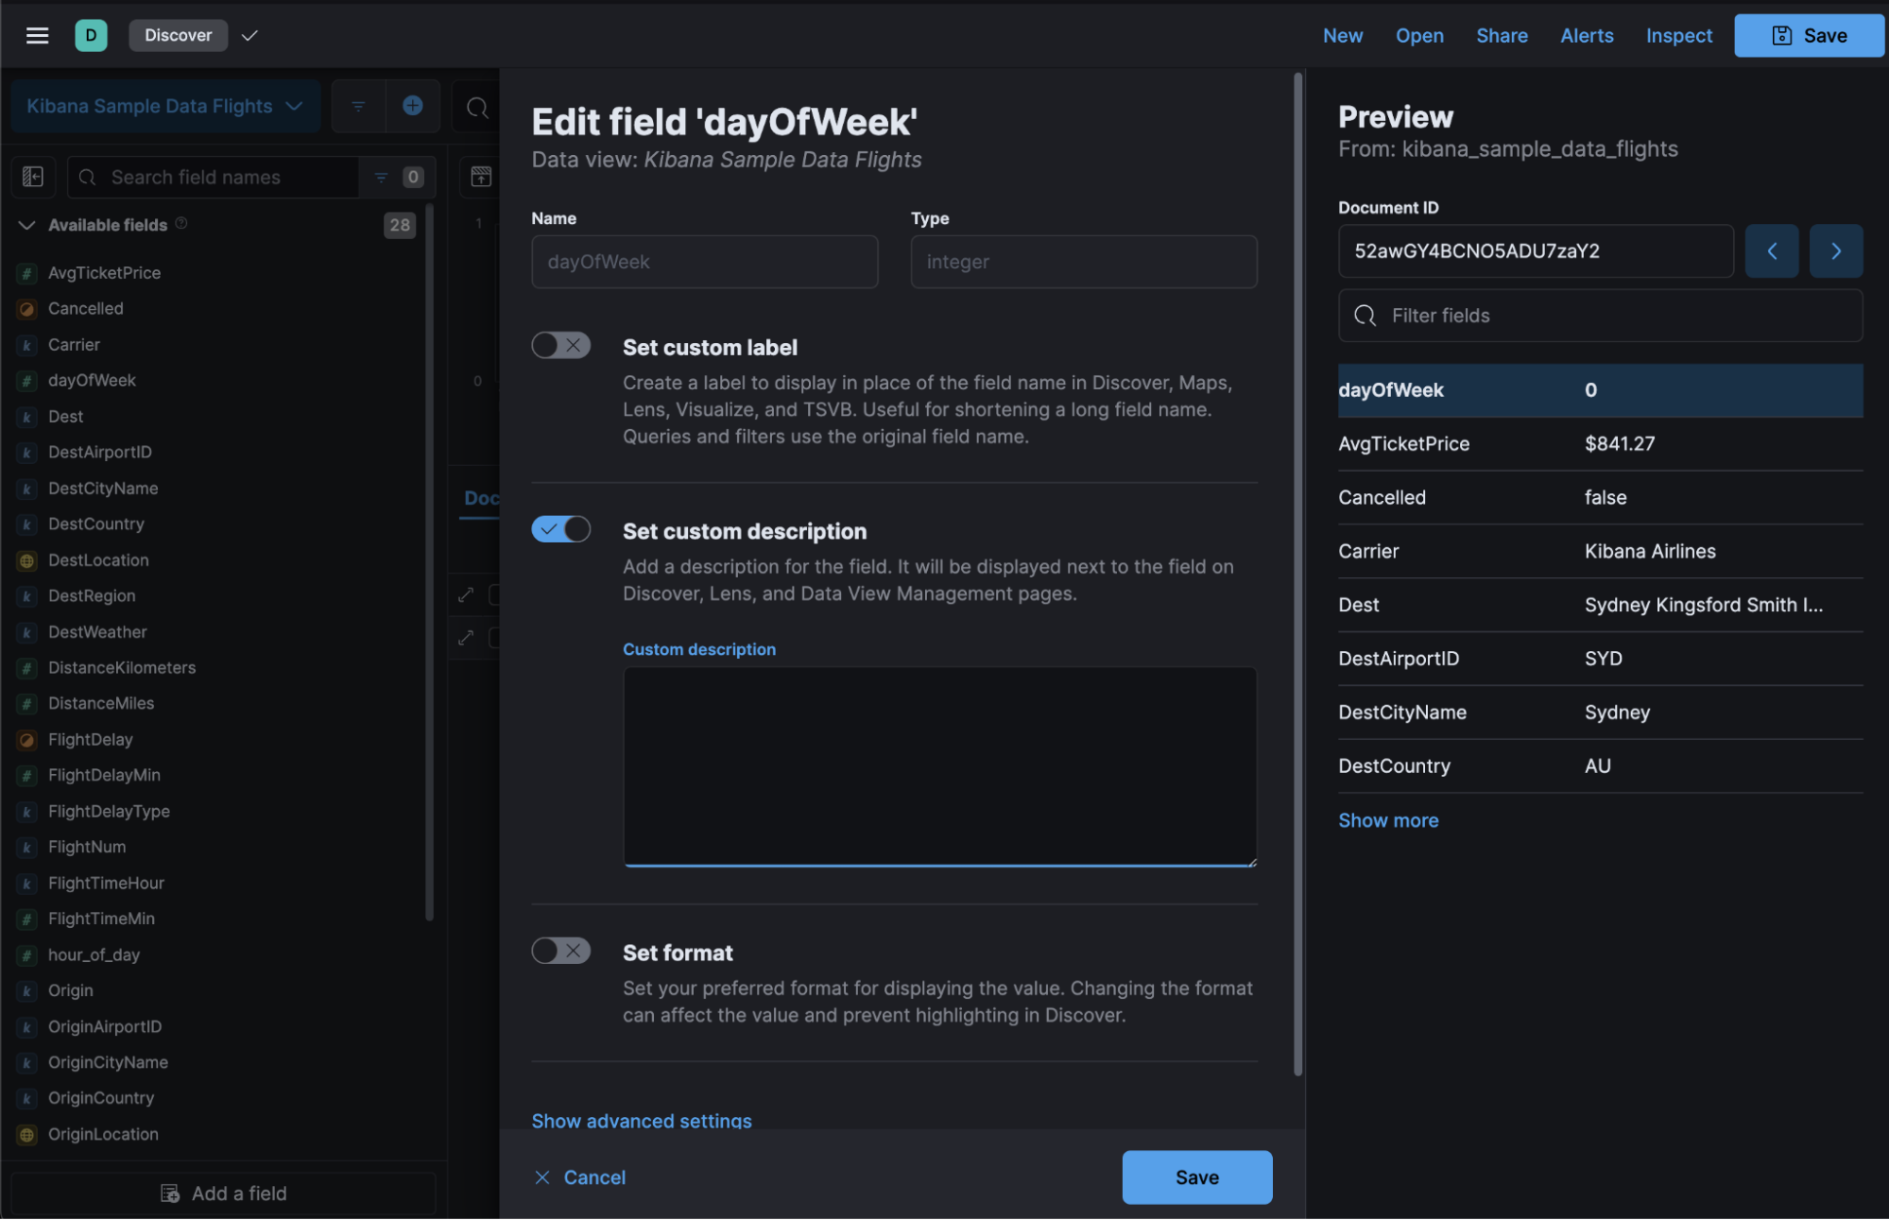Click the query filter menu icon
This screenshot has height=1220, width=1889.
point(358,106)
